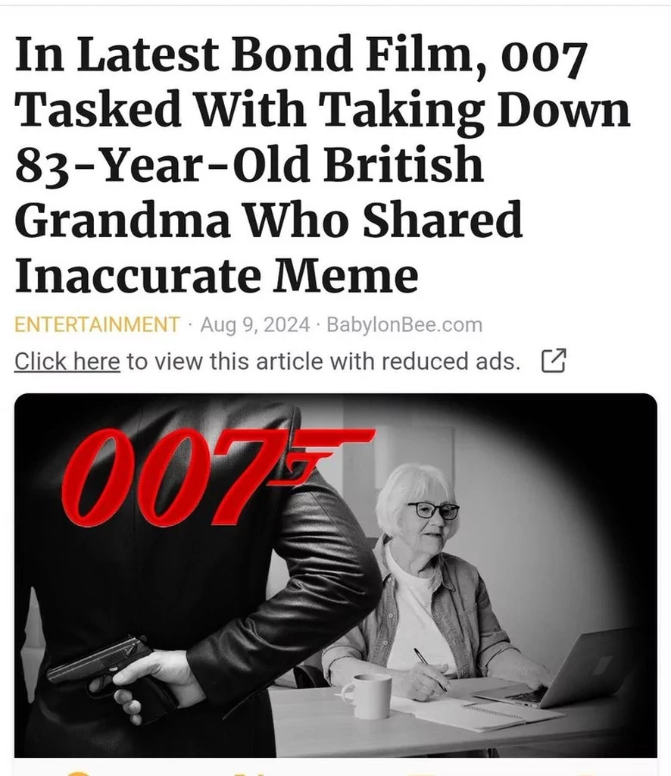
Task: Open the ENTERTAINMENT category link
Action: click(x=96, y=324)
